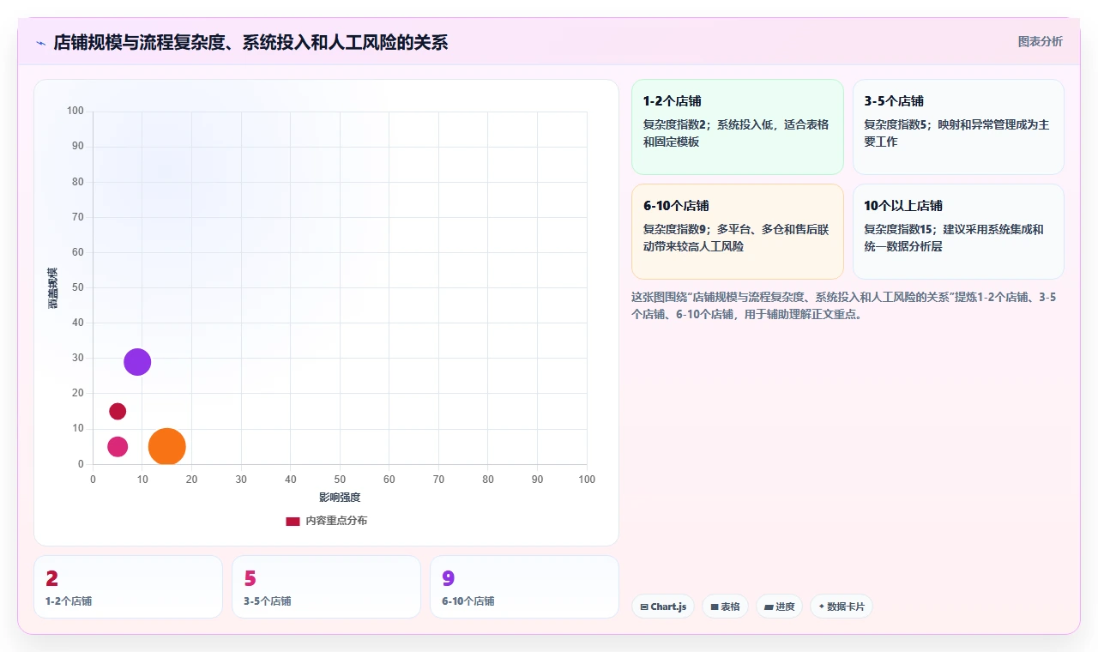This screenshot has height=652, width=1098.
Task: Click the 影响强度 x-axis label
Action: (340, 498)
